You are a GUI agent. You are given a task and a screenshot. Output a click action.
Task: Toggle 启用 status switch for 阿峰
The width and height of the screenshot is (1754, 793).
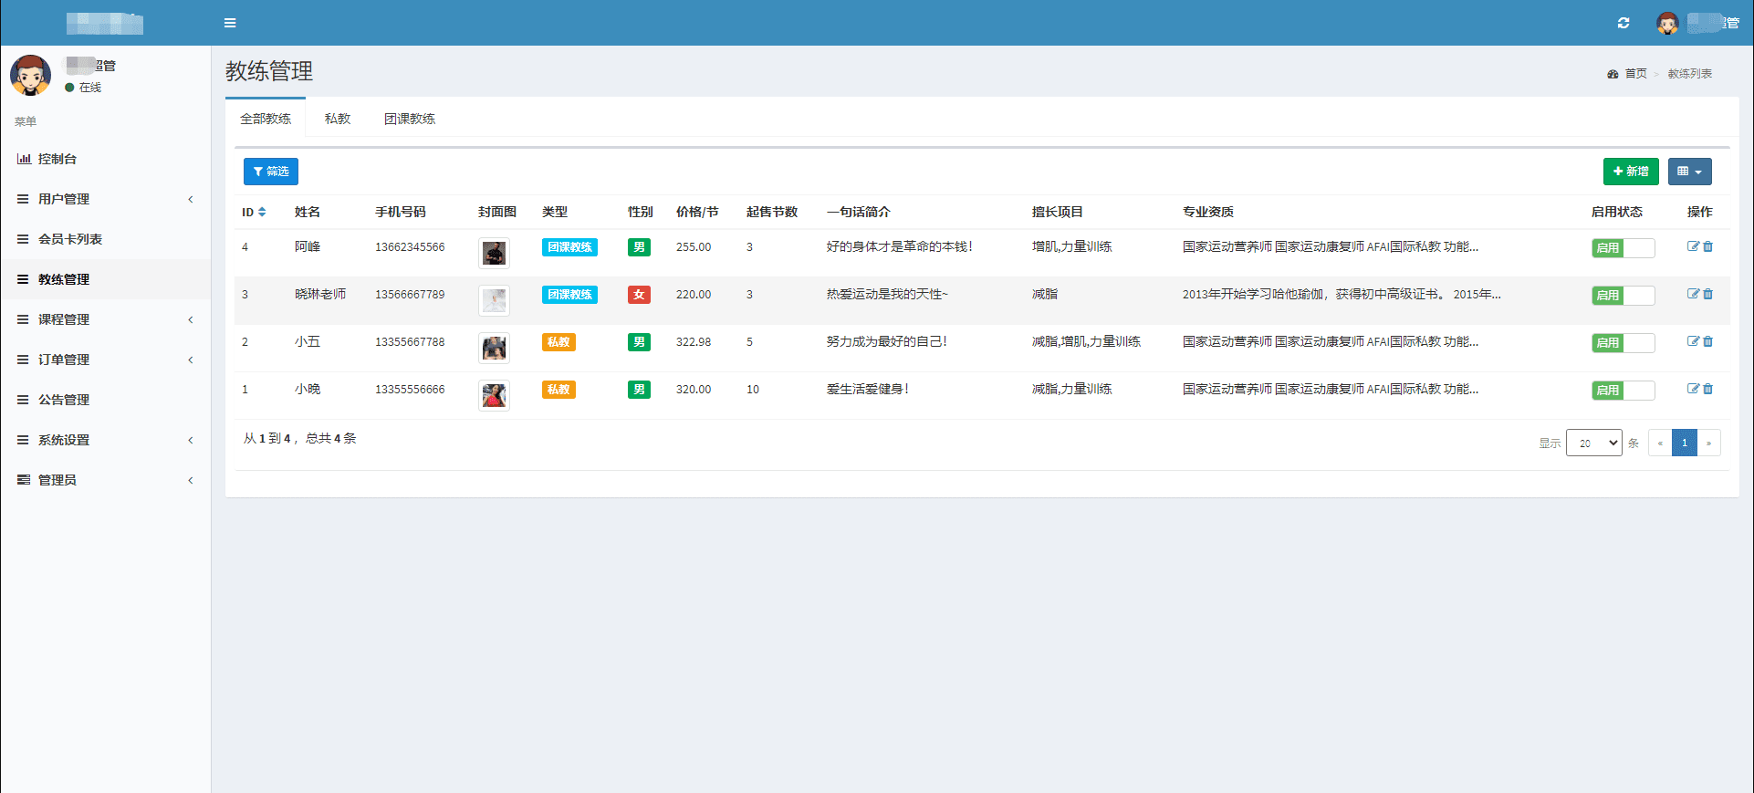click(x=1623, y=248)
